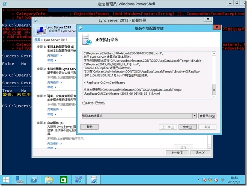Click the wizard 退出(X) button
Viewport: 247px width, 186px height.
pyautogui.click(x=201, y=153)
